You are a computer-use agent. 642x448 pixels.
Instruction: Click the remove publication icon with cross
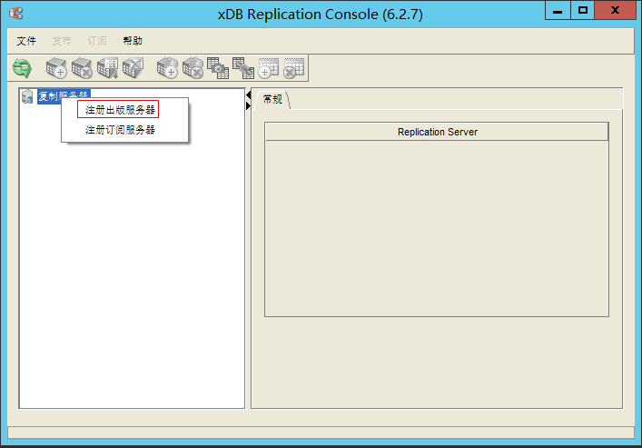point(82,68)
